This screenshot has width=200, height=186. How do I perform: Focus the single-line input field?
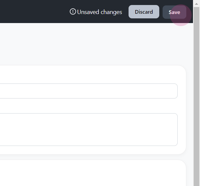click(89, 91)
